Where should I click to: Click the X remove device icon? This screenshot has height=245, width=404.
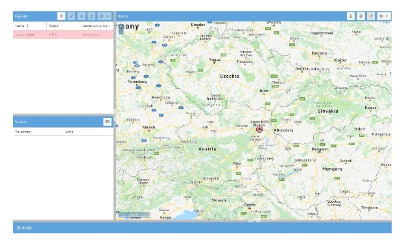coord(82,16)
